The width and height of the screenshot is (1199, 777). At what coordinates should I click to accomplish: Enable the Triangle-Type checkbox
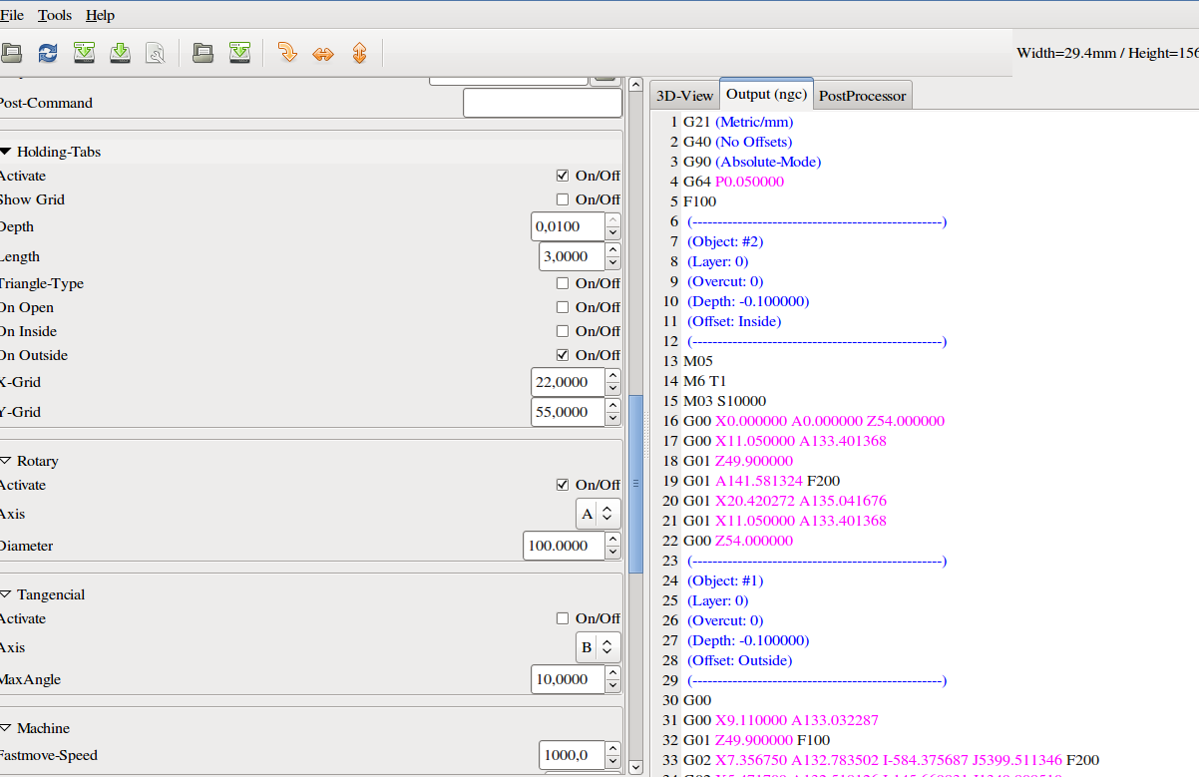tap(563, 283)
